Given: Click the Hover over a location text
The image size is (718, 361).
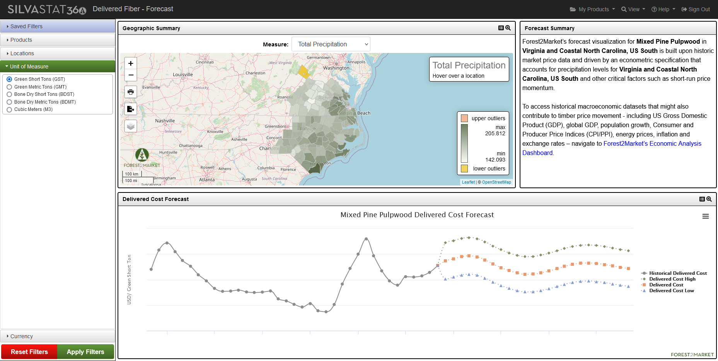Looking at the screenshot, I should click(x=458, y=76).
